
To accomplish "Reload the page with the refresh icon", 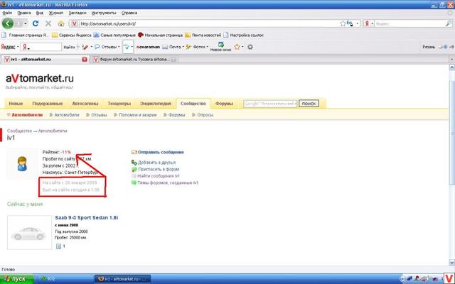I will pyautogui.click(x=36, y=23).
